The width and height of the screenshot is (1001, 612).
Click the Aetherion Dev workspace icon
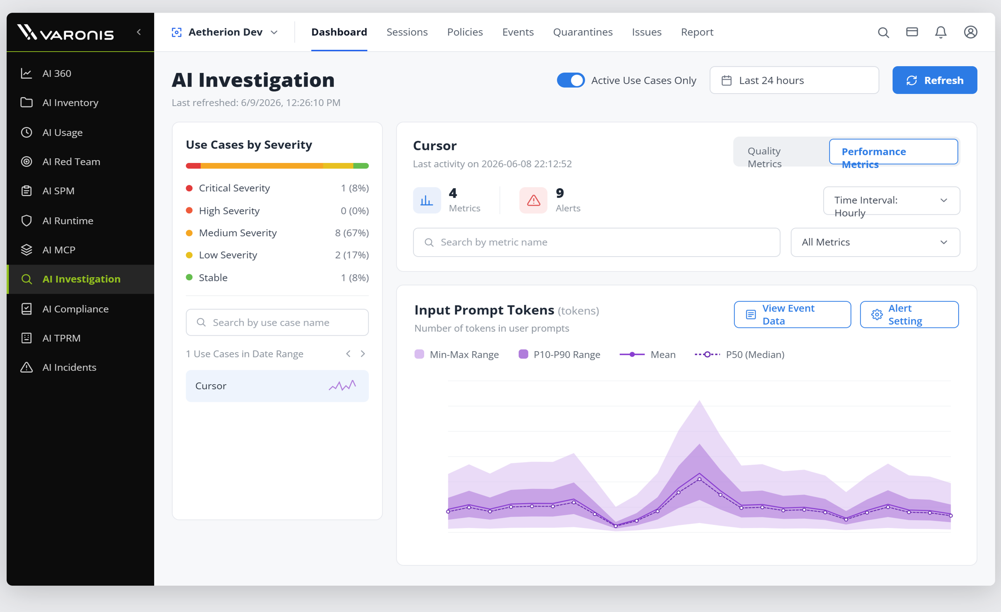pos(176,32)
